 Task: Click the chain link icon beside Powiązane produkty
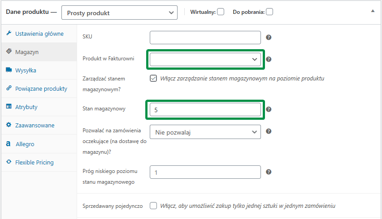pos(9,88)
